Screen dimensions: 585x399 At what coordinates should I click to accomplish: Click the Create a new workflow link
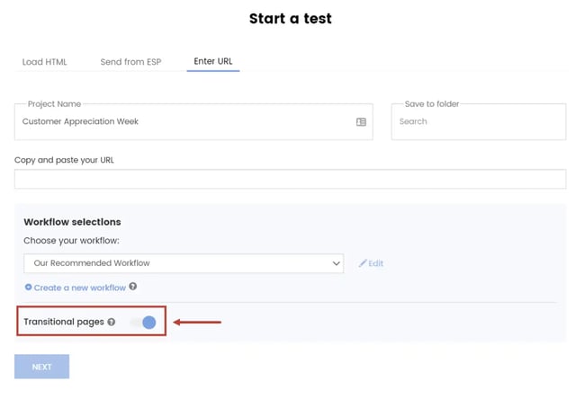pyautogui.click(x=79, y=288)
